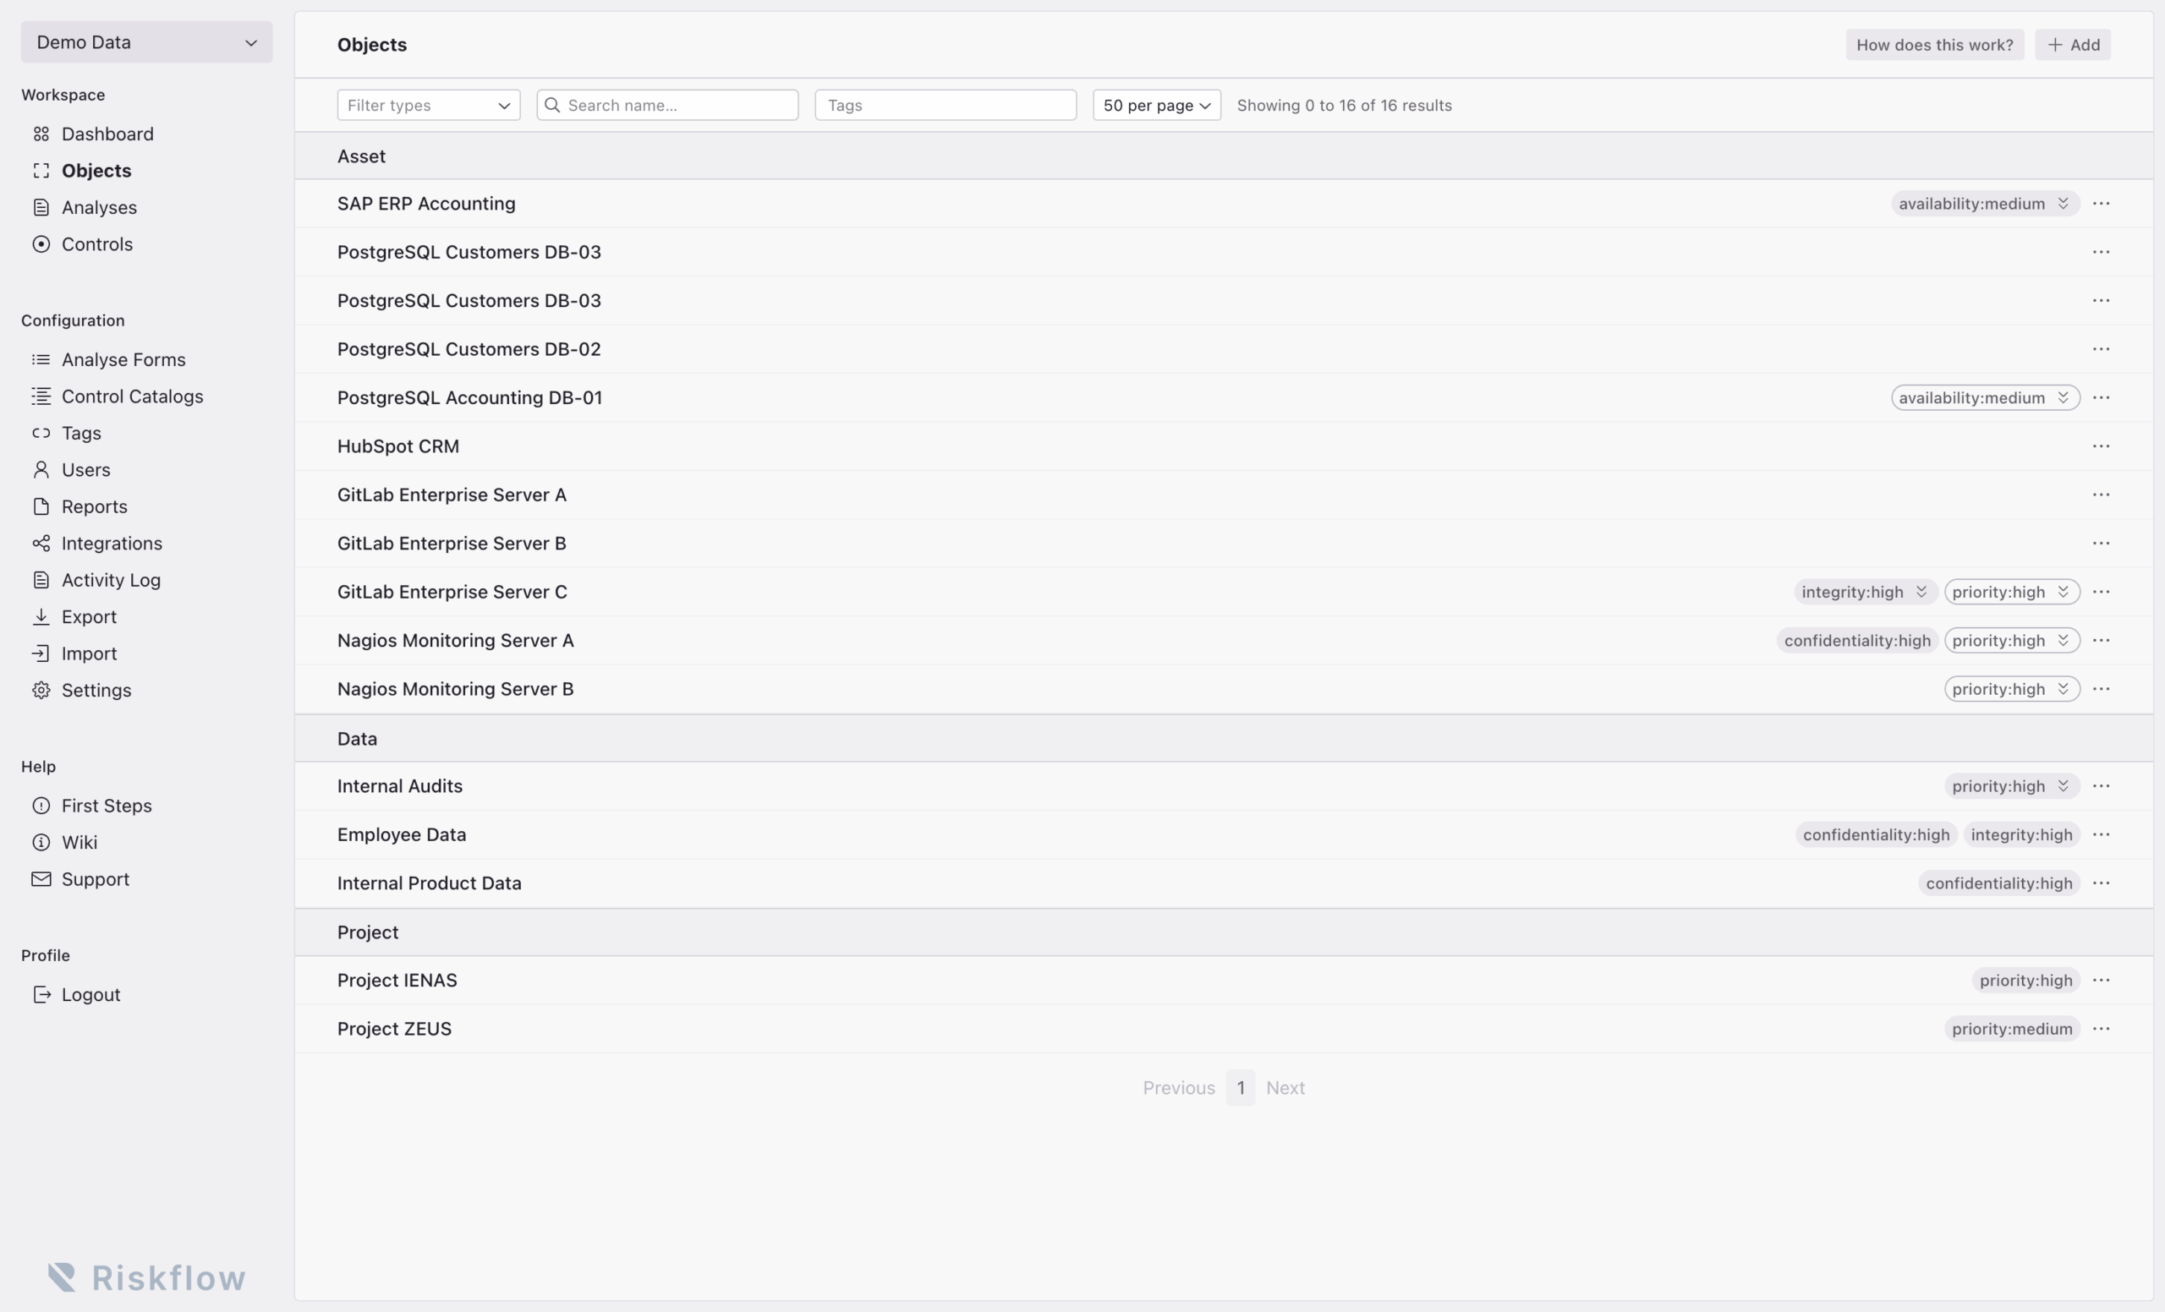Screen dimensions: 2165x1312
Task: Open the Import page
Action: 88,653
